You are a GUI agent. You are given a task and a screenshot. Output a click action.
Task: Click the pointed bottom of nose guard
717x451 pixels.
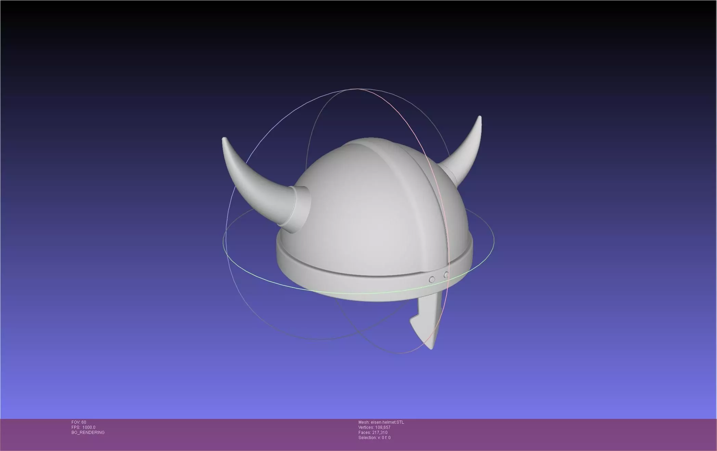(431, 347)
